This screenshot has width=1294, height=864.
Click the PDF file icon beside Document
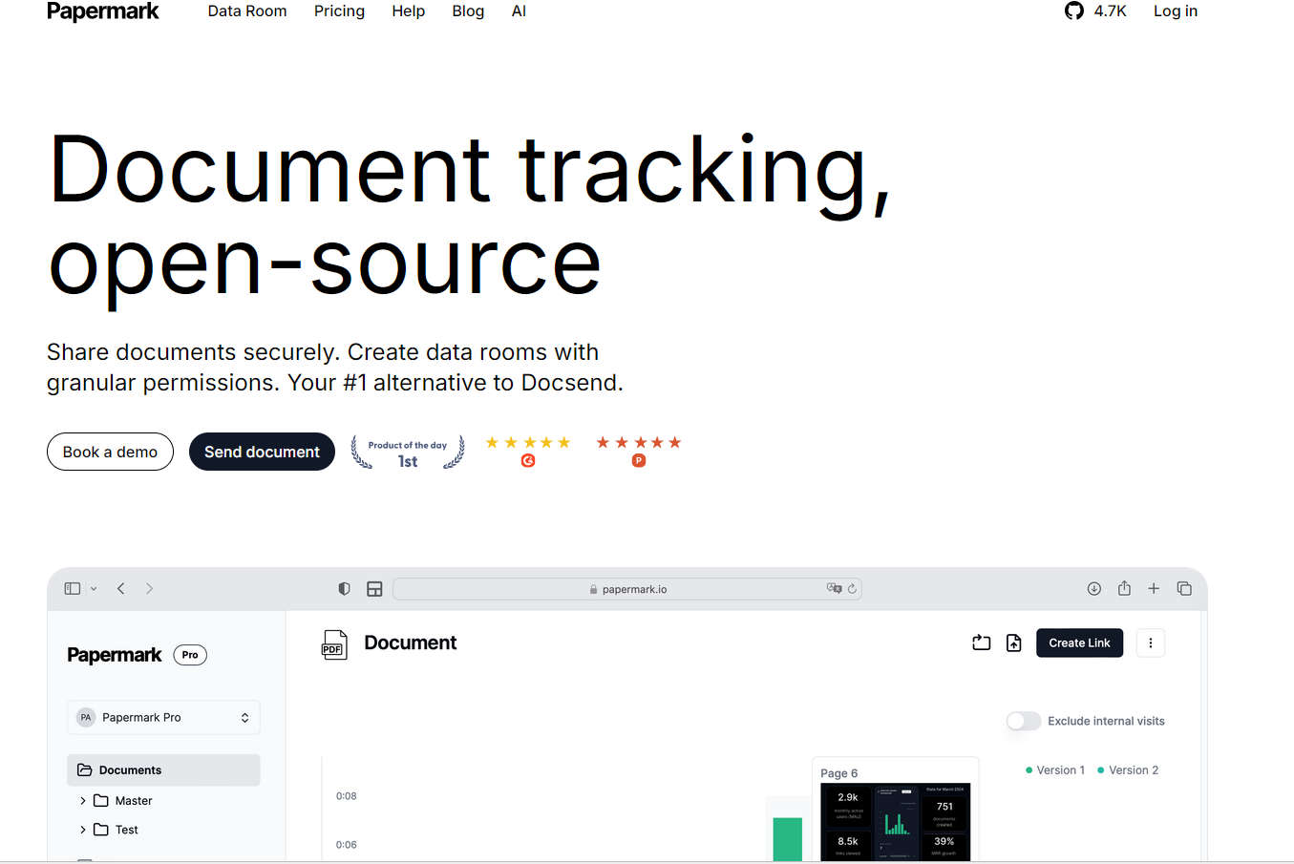point(333,644)
